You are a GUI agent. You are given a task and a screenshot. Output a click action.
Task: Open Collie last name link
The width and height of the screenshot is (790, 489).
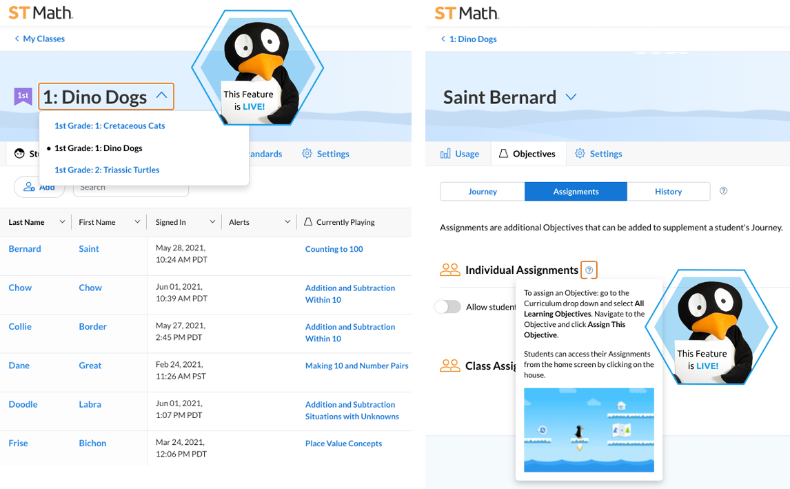pyautogui.click(x=20, y=326)
